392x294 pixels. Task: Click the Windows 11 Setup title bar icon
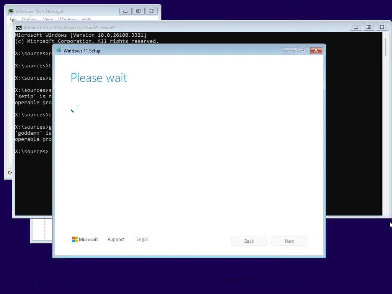pyautogui.click(x=59, y=50)
